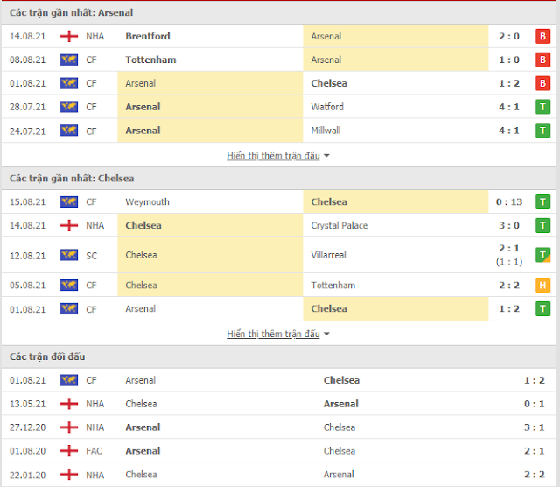
Task: Click the orange H badge for Chelsea–Tottenham
Action: [x=542, y=285]
